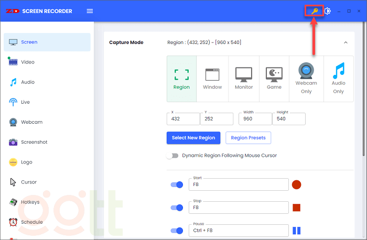Click the vertical scrollbar on the right
Screen dimensions: 367x240
coord(364,105)
